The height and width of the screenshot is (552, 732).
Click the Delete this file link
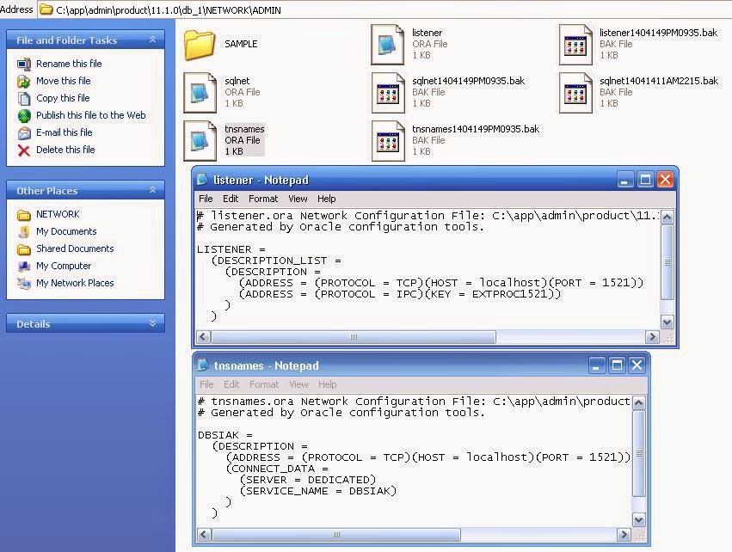point(66,150)
